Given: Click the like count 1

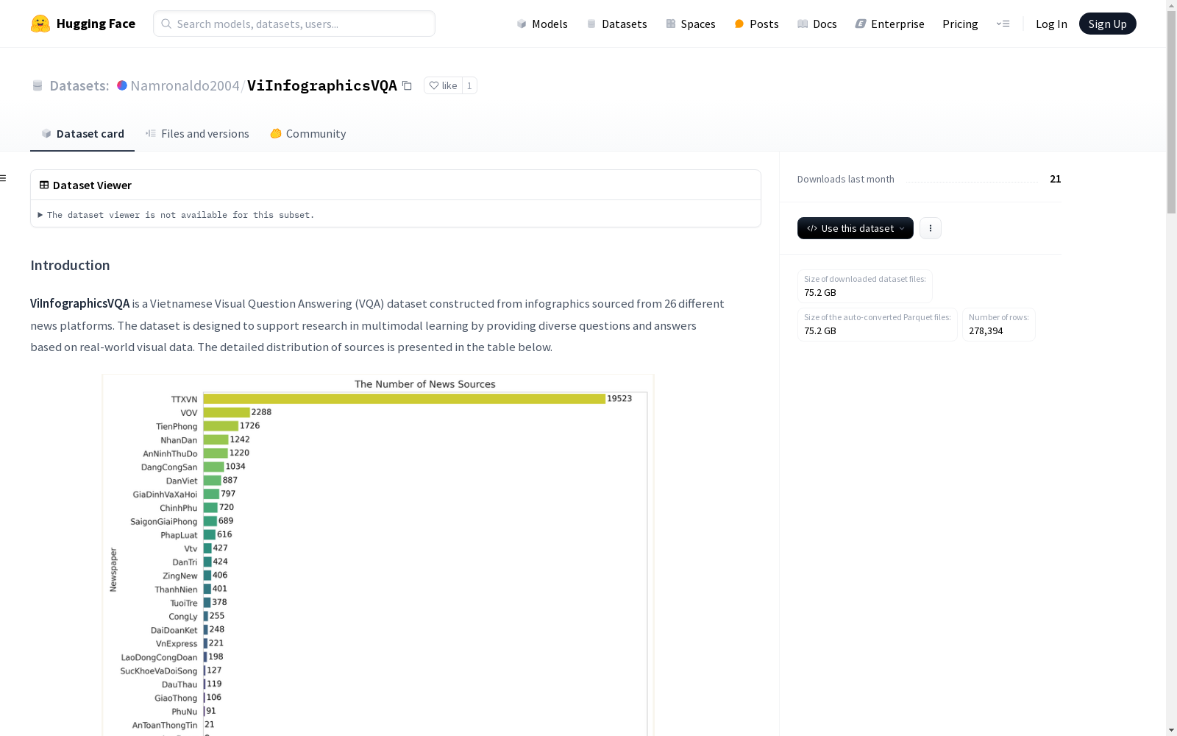Looking at the screenshot, I should click(x=469, y=85).
